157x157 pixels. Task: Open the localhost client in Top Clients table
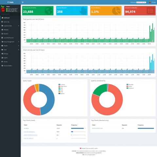click(26, 128)
